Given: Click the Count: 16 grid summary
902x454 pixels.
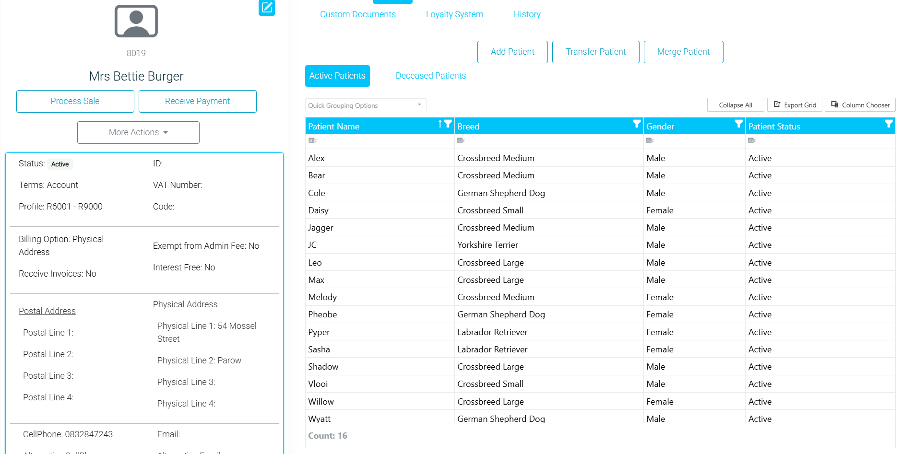Looking at the screenshot, I should (x=328, y=436).
